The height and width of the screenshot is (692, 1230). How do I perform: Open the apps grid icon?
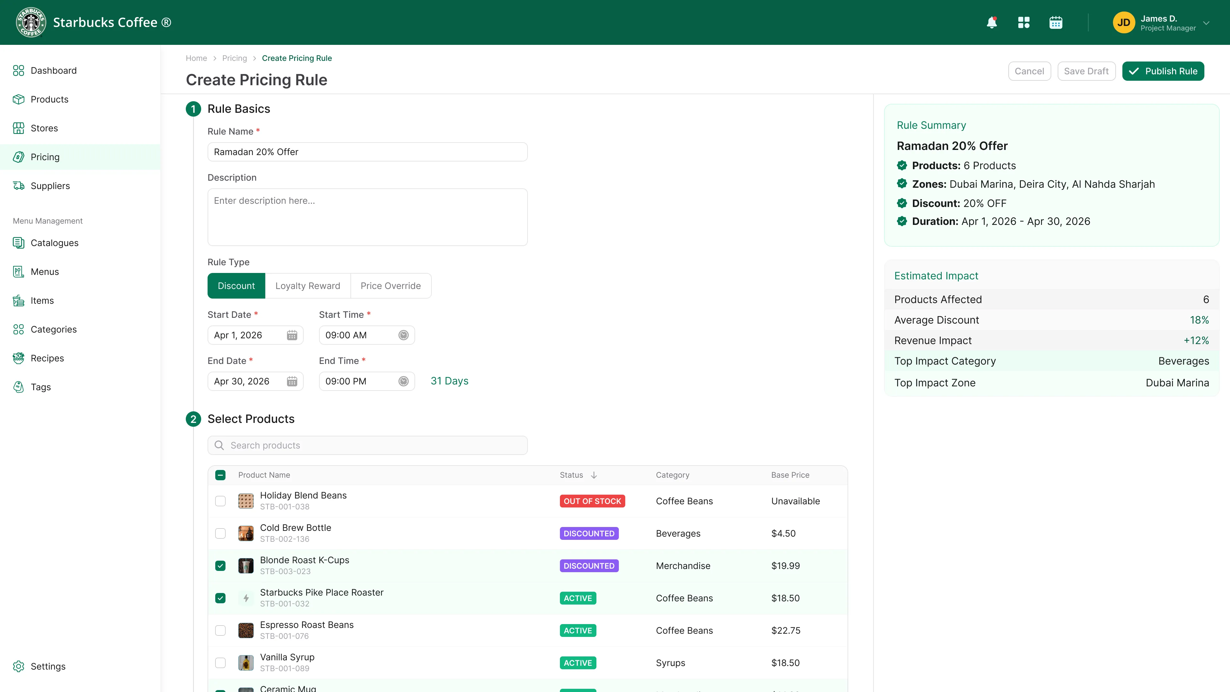[1024, 22]
